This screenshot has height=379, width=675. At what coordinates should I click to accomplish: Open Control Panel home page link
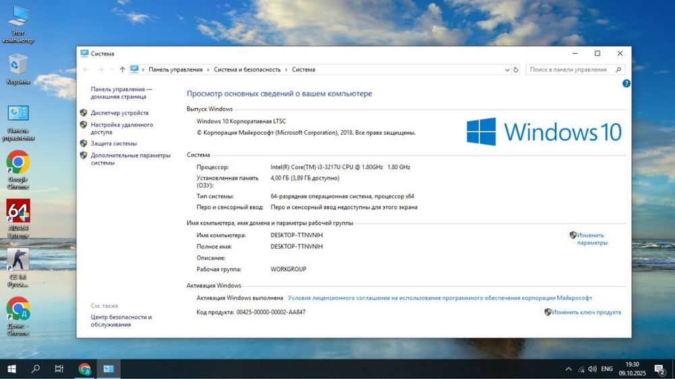tap(122, 93)
